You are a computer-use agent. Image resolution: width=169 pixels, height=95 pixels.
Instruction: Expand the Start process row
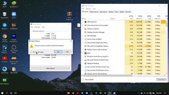83,53
